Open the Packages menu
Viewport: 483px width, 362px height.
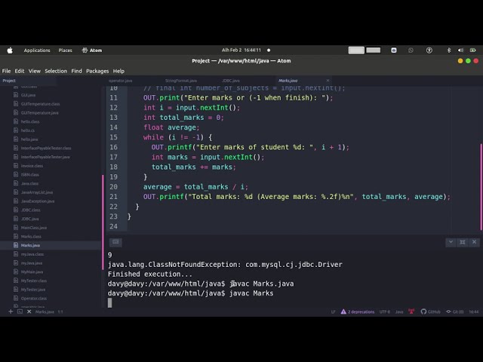[x=97, y=71]
